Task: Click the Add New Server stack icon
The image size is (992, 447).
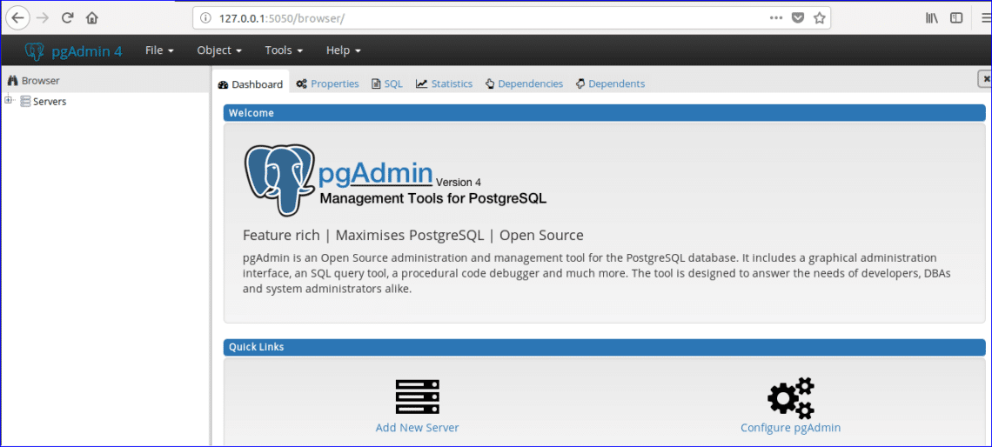Action: pos(417,397)
